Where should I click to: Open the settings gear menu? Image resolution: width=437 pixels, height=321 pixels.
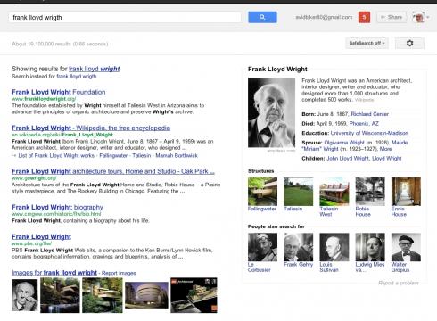coord(409,44)
